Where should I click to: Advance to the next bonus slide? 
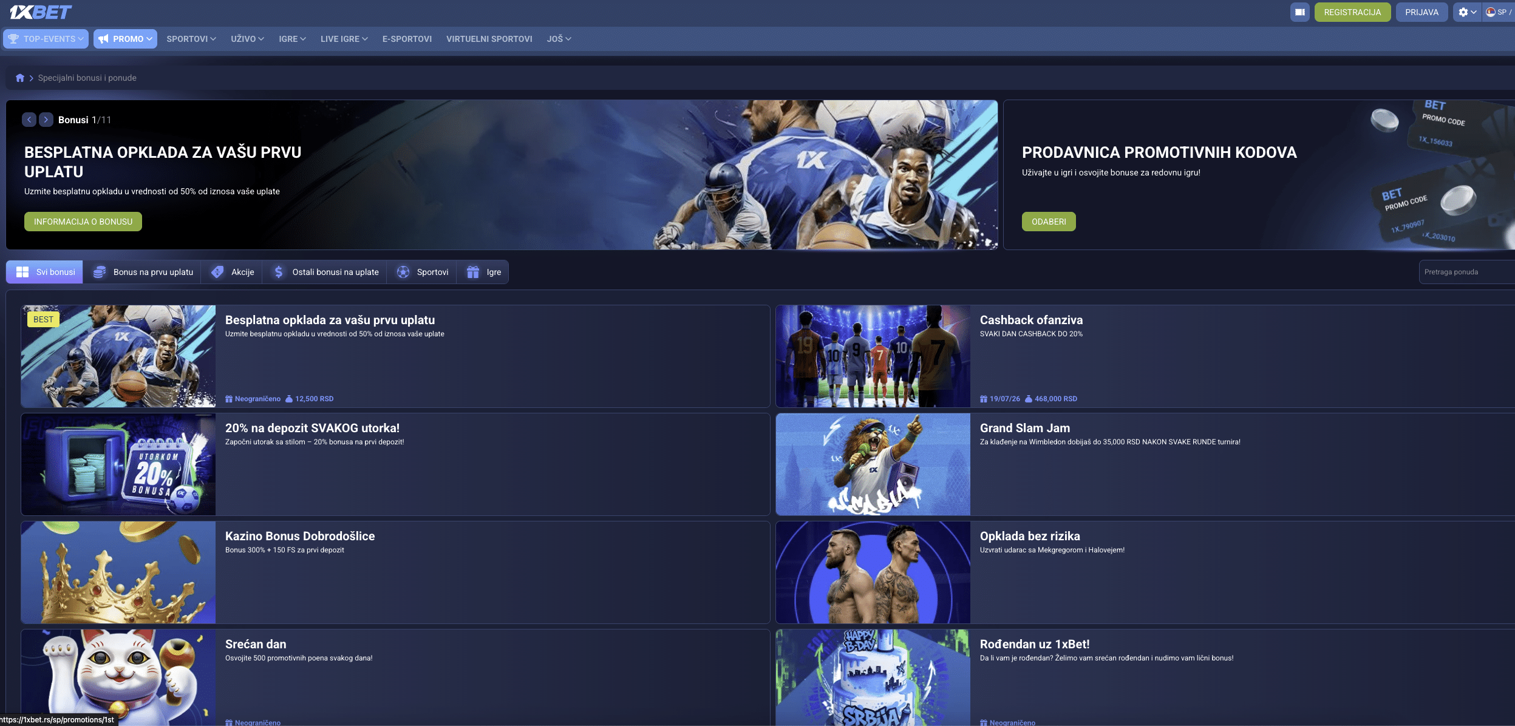(46, 120)
